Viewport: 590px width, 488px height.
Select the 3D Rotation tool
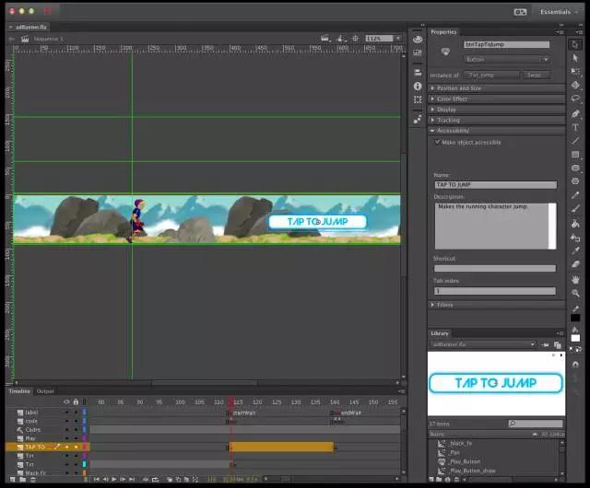pos(575,85)
